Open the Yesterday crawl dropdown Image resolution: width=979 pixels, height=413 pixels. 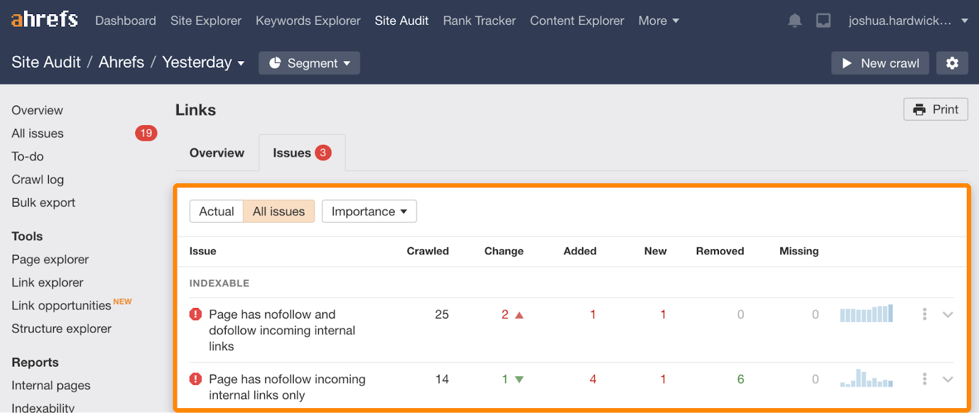point(203,62)
